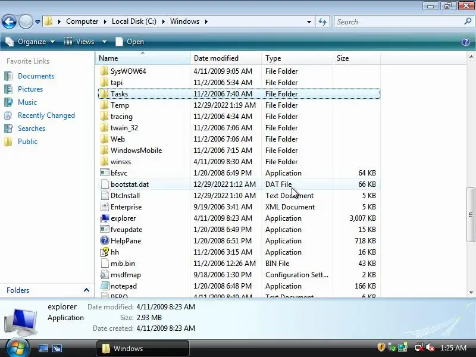Select the bootstat.dat file icon
The image size is (476, 357).
[x=105, y=184]
